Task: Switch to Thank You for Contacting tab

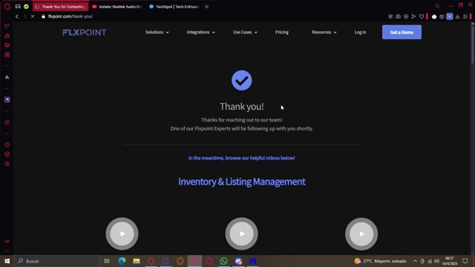Action: 61,7
